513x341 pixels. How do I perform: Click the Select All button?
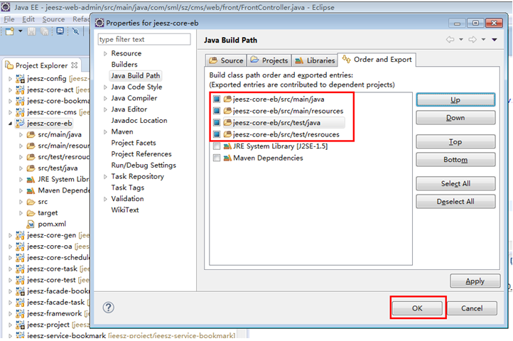point(455,183)
